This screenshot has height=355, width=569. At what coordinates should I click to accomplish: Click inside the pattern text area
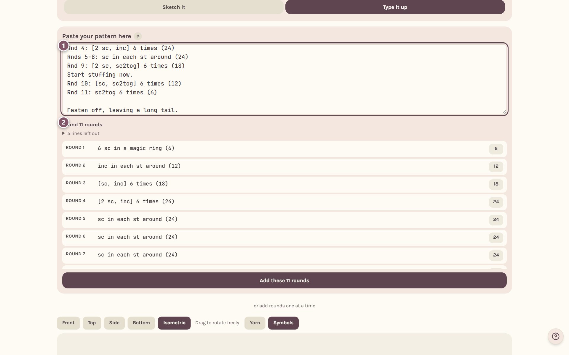[284, 79]
